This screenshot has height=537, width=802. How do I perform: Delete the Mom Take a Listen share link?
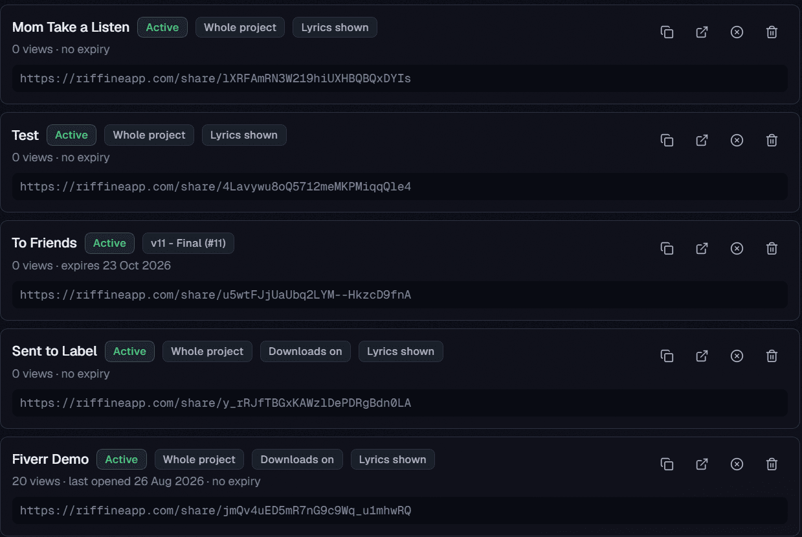coord(772,32)
